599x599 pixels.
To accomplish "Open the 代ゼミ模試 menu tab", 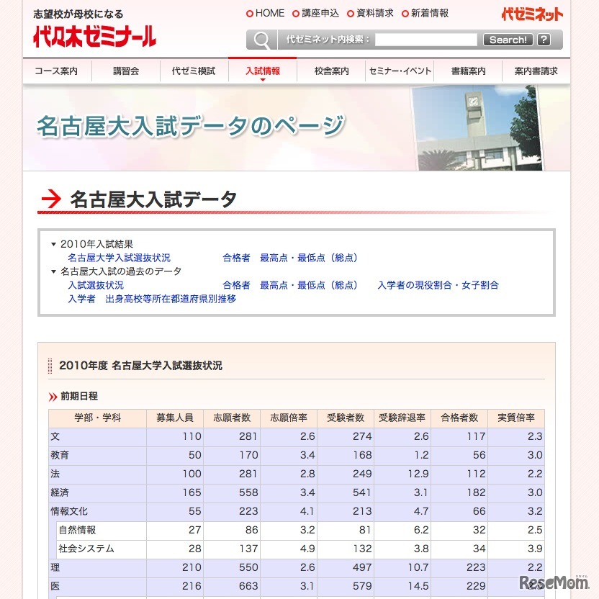I will coord(194,71).
